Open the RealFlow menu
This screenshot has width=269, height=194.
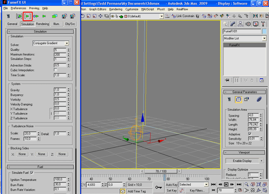(x=182, y=9)
